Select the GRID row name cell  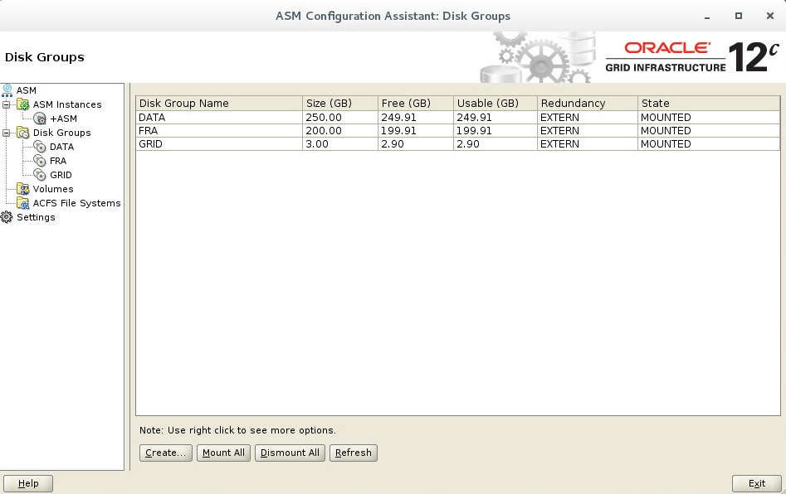pos(219,143)
